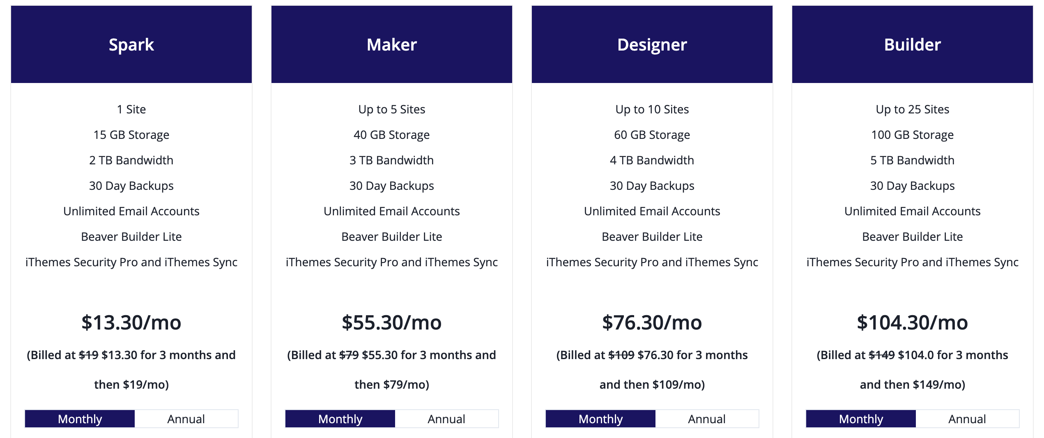Click the $104.30/mo Builder price
The height and width of the screenshot is (438, 1044).
(913, 323)
